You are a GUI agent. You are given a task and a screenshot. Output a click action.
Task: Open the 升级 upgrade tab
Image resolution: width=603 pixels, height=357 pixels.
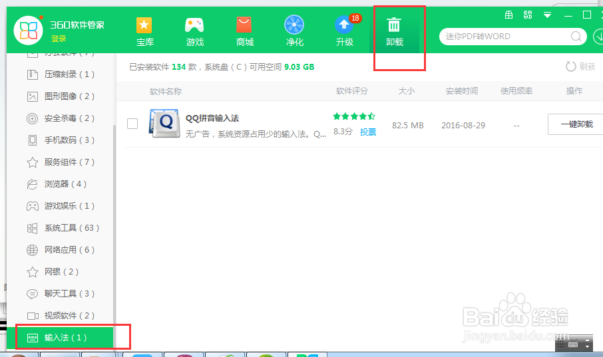pyautogui.click(x=345, y=31)
